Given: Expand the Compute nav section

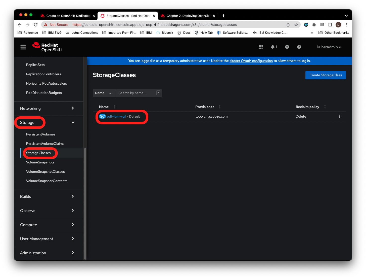Looking at the screenshot, I should [49, 225].
